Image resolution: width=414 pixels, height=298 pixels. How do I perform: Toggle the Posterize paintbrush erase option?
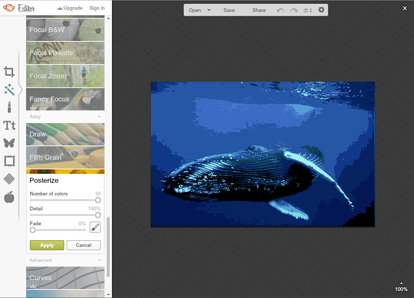[x=95, y=227]
